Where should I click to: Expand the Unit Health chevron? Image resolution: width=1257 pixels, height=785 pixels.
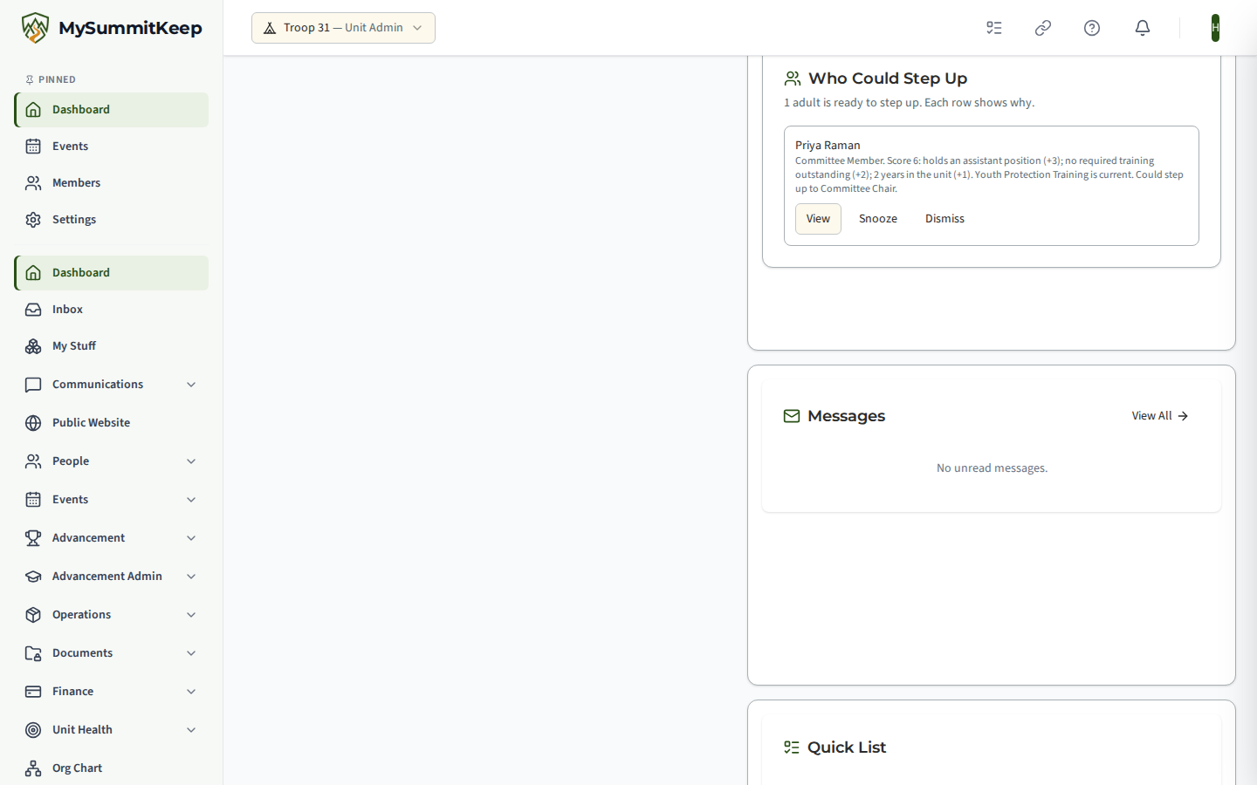click(x=191, y=730)
